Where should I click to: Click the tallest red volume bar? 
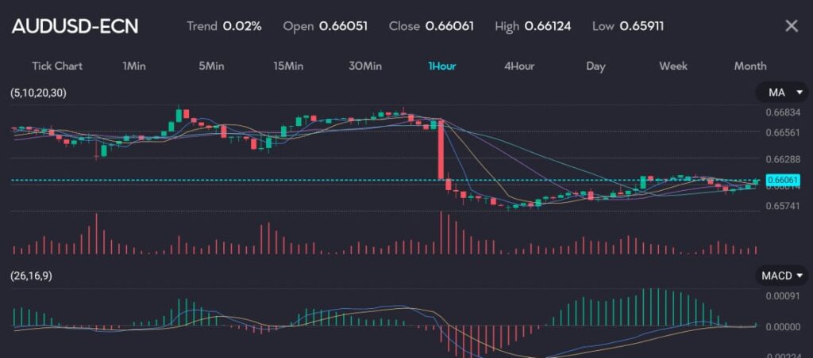click(440, 233)
